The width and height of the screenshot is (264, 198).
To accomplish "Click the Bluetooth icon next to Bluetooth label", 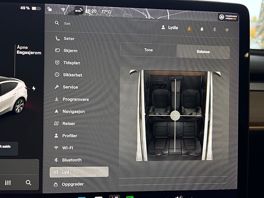I will (x=56, y=160).
